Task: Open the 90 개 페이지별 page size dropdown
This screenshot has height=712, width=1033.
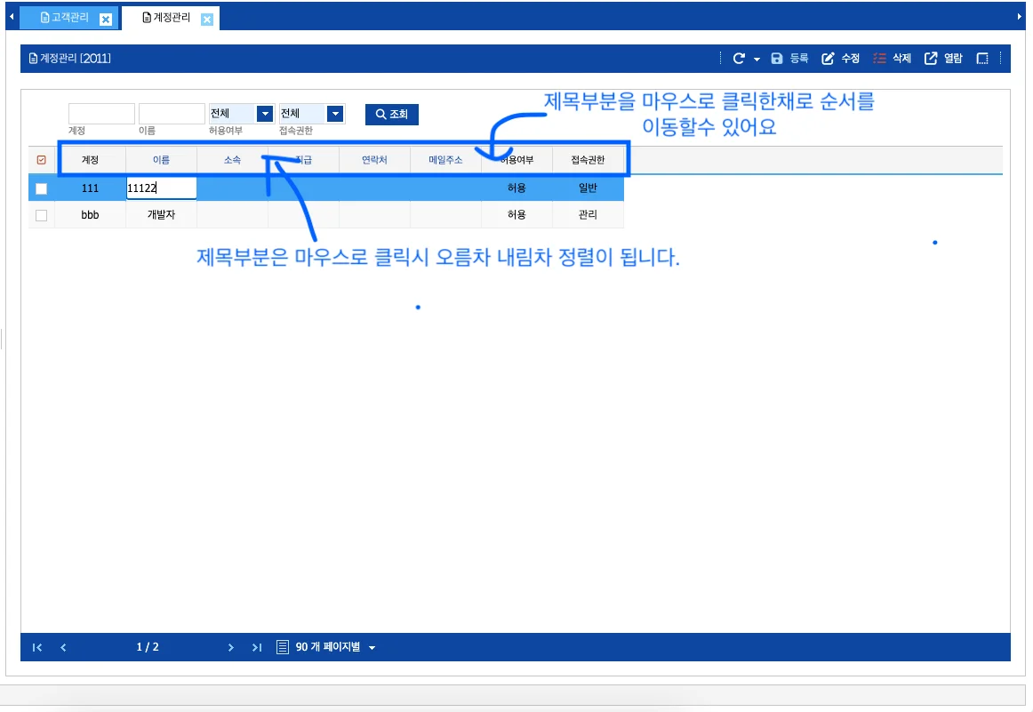Action: click(x=335, y=647)
